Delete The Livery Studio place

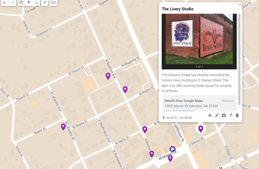click(x=237, y=115)
